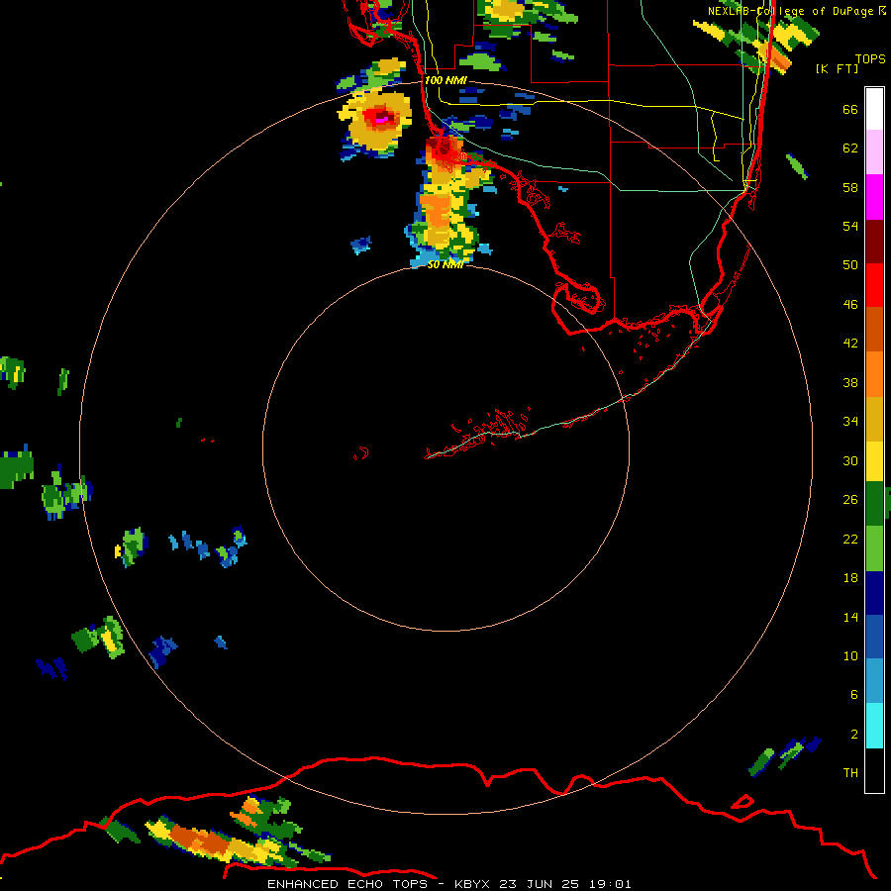Click the 34 value on the legend
Viewport: 891px width, 891px height.
click(x=850, y=422)
